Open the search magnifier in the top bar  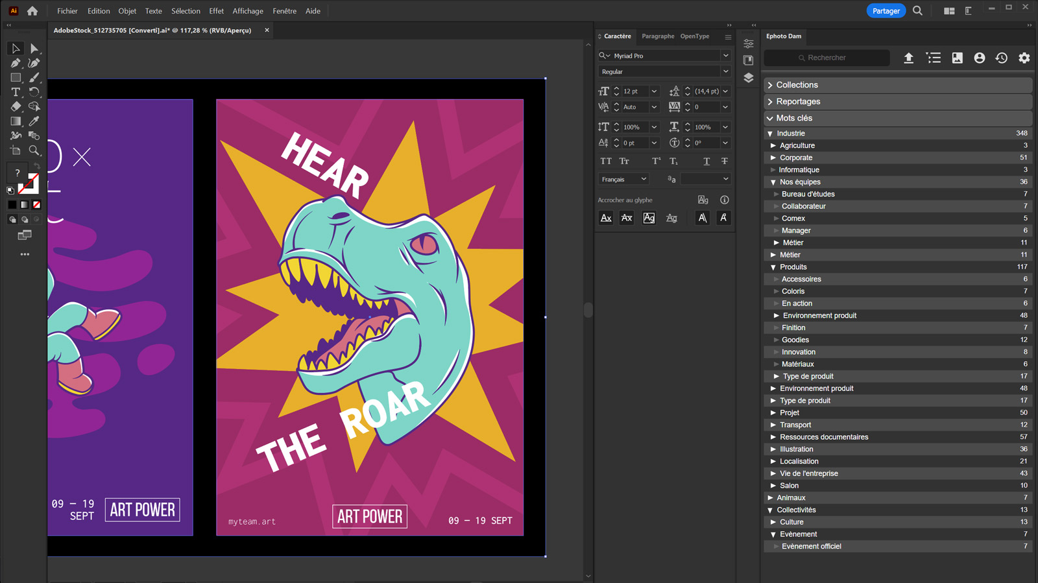coord(917,11)
